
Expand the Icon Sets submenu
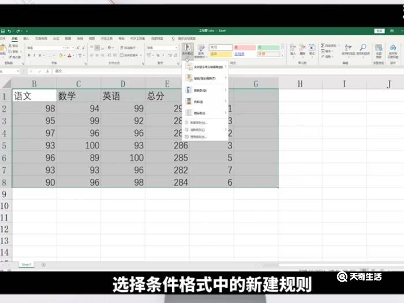click(x=205, y=113)
